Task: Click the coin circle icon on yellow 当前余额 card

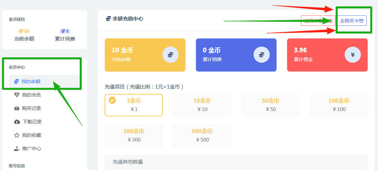Action: click(x=171, y=55)
